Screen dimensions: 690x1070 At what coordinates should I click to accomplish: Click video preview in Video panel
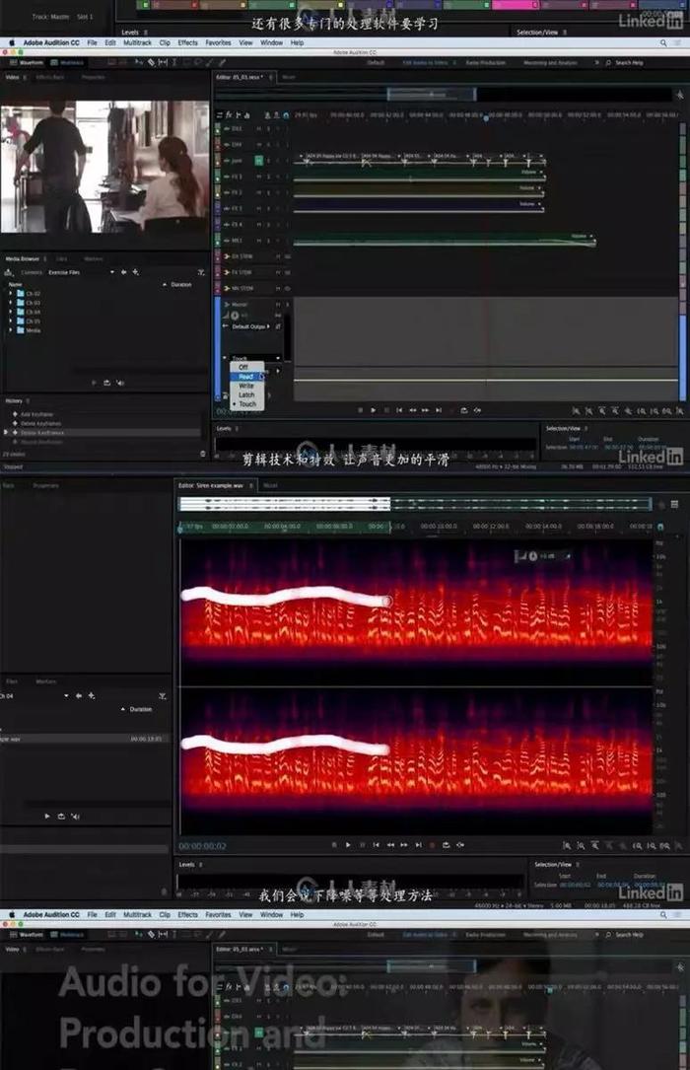pyautogui.click(x=105, y=167)
